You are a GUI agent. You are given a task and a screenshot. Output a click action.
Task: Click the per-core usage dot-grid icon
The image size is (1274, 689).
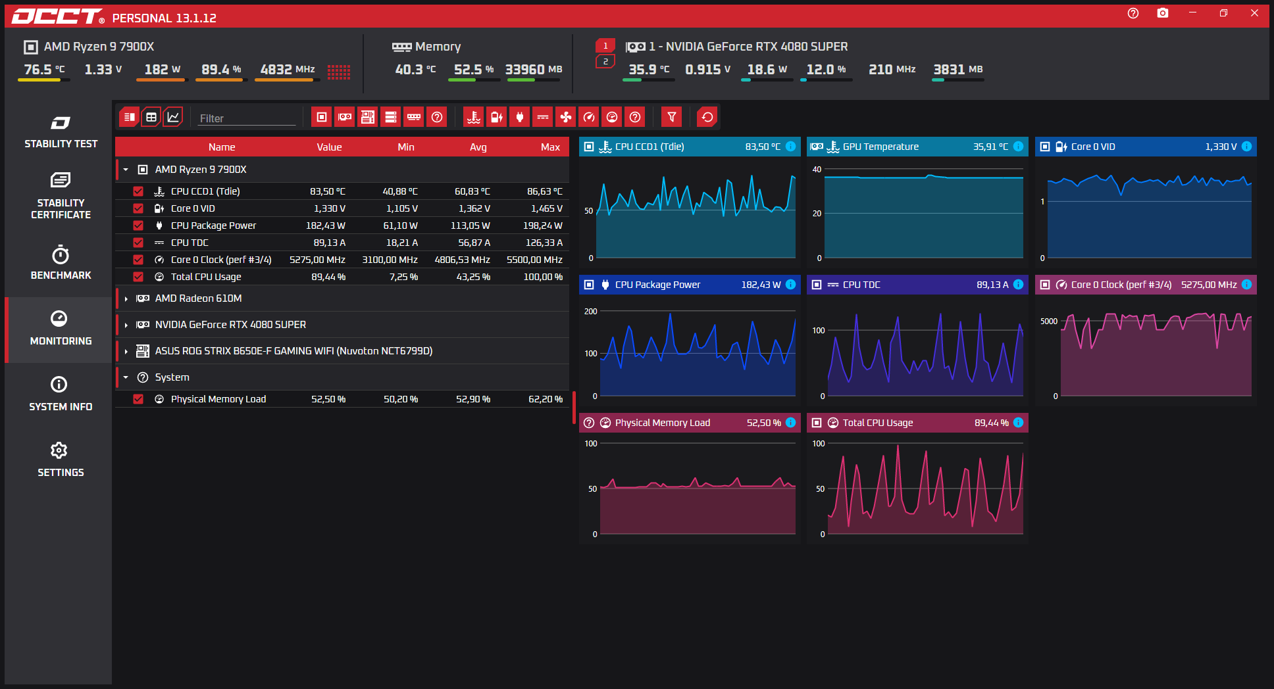339,72
